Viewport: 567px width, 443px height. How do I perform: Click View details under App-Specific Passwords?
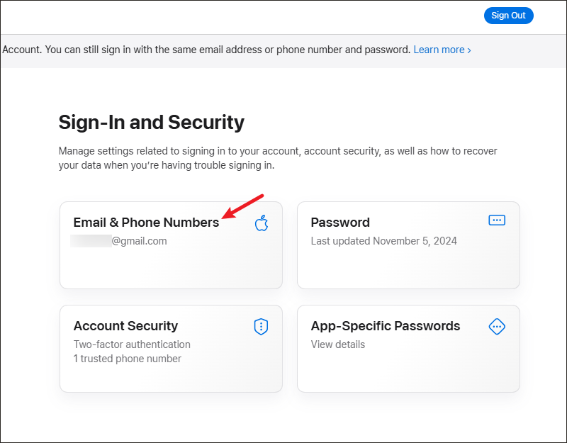click(x=338, y=344)
